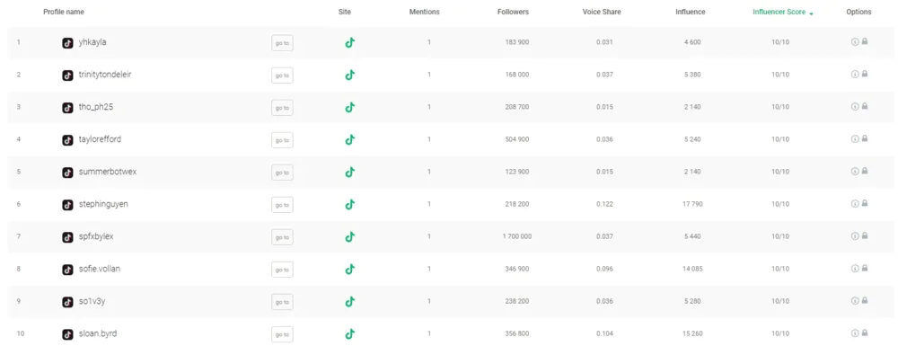The image size is (898, 346).
Task: Sort by the Voice Share column header
Action: (602, 12)
